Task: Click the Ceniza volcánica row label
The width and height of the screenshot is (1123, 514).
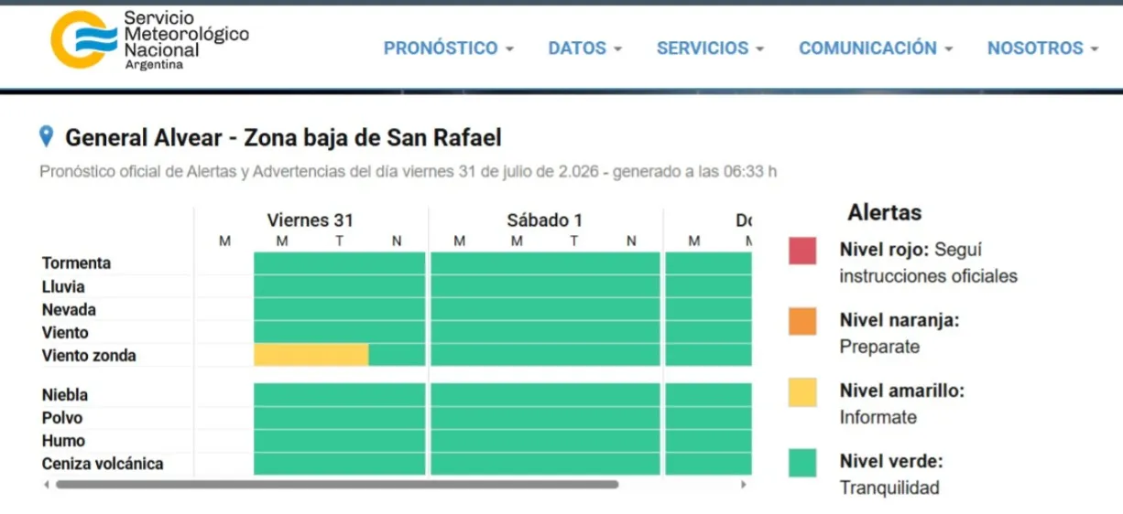Action: pyautogui.click(x=103, y=464)
